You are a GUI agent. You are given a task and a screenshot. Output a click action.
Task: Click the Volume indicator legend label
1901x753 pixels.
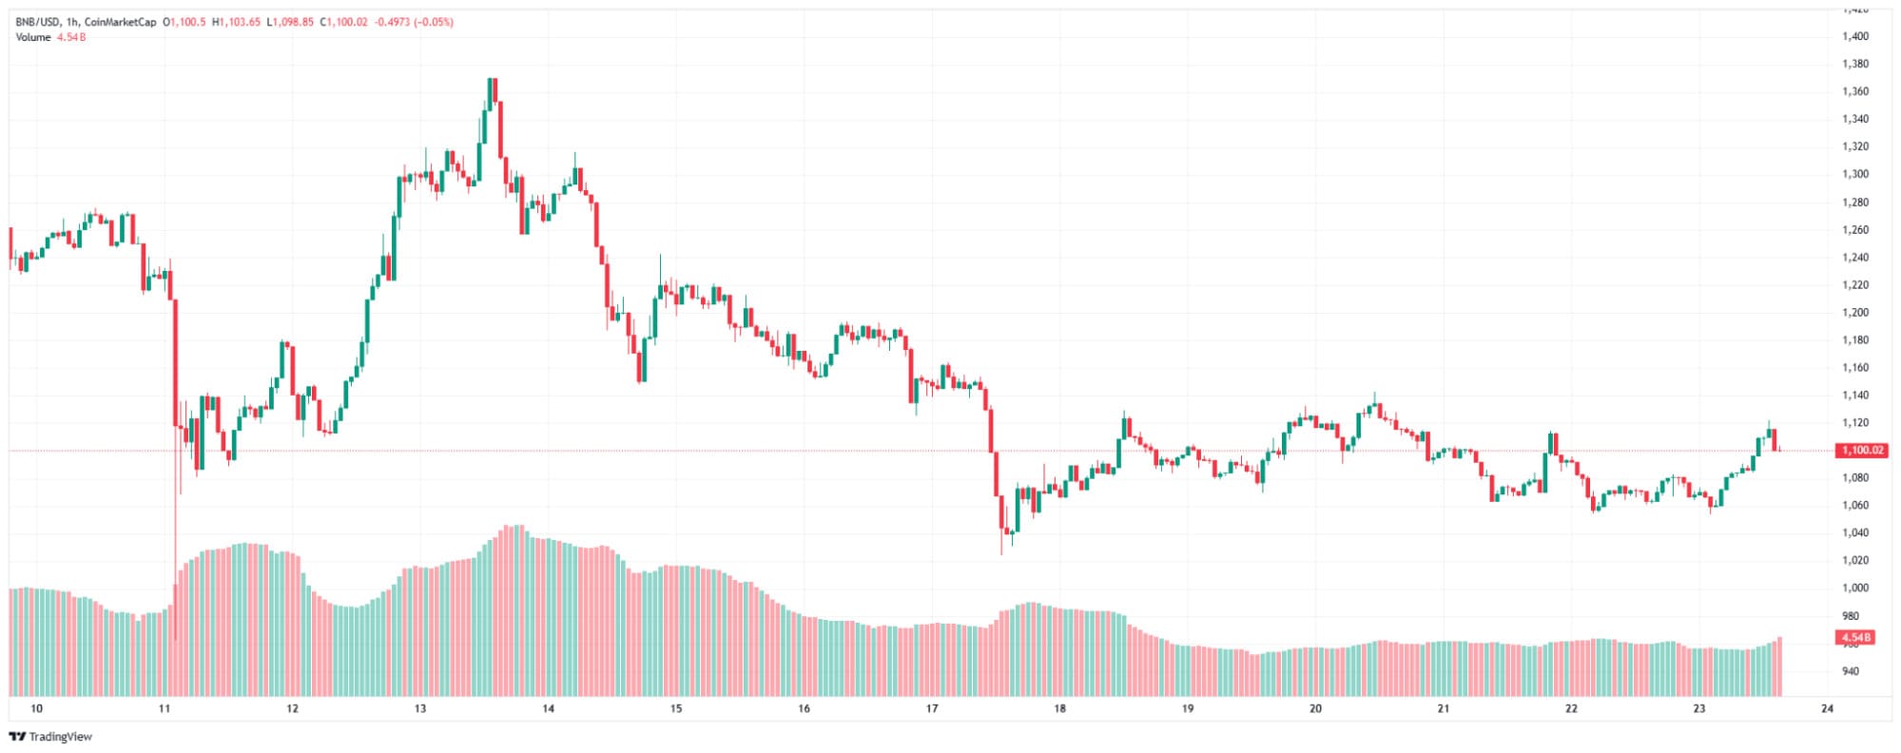pos(33,37)
